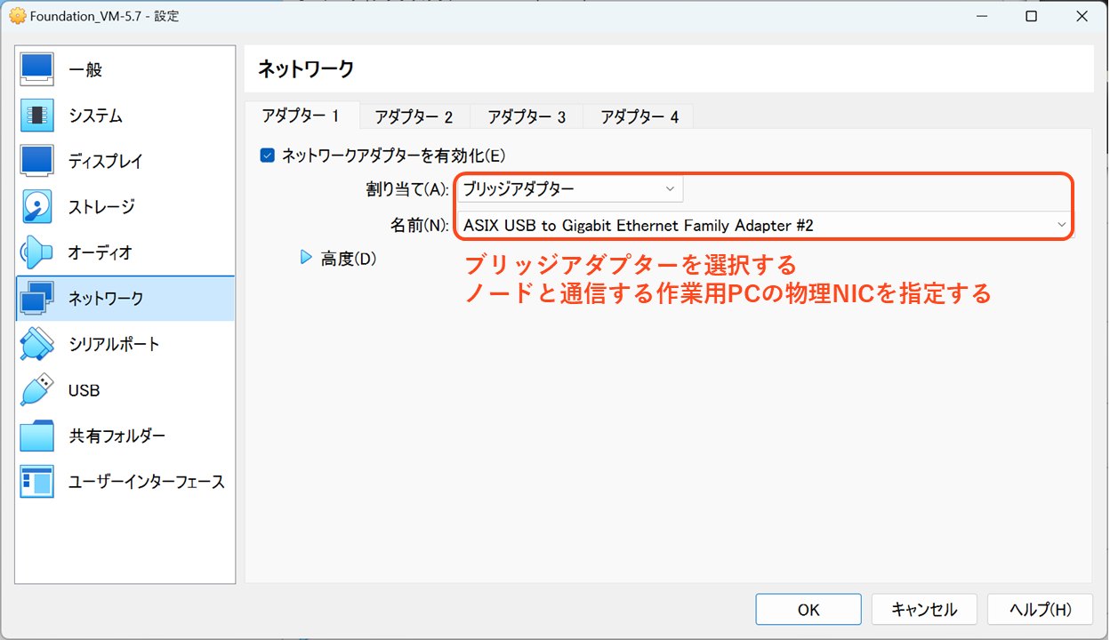
Task: Click the gear icon in title bar
Action: tap(16, 16)
